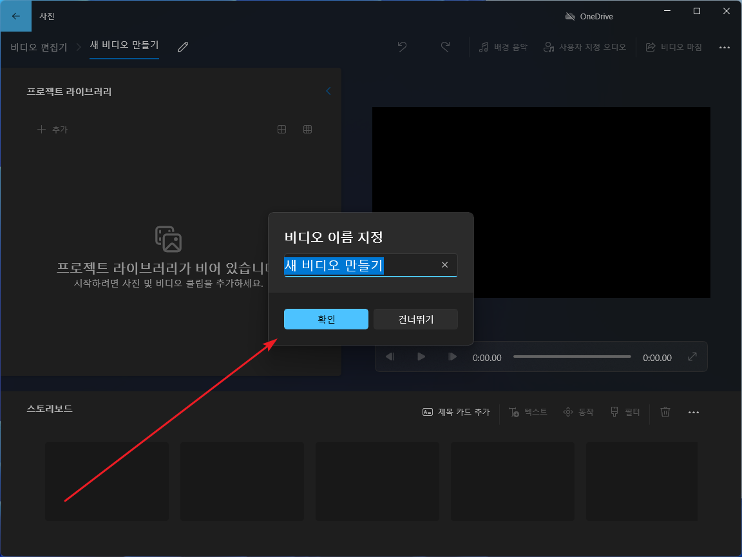Click the 동작 motion tool
This screenshot has width=742, height=557.
click(578, 412)
